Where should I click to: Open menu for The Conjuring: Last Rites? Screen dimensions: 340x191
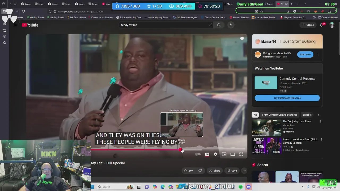click(x=321, y=122)
